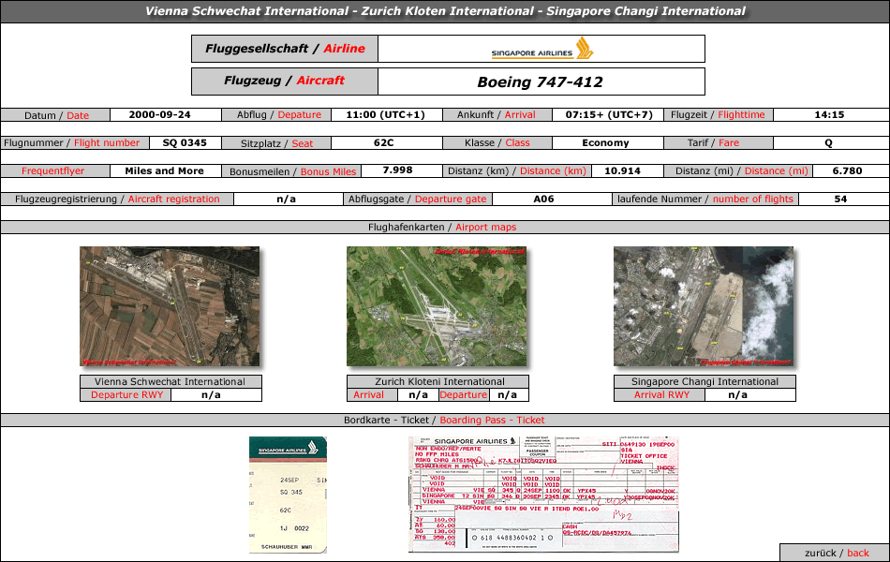Click the 'Departure RWY' label under Vienna
The width and height of the screenshot is (890, 562).
[x=126, y=395]
